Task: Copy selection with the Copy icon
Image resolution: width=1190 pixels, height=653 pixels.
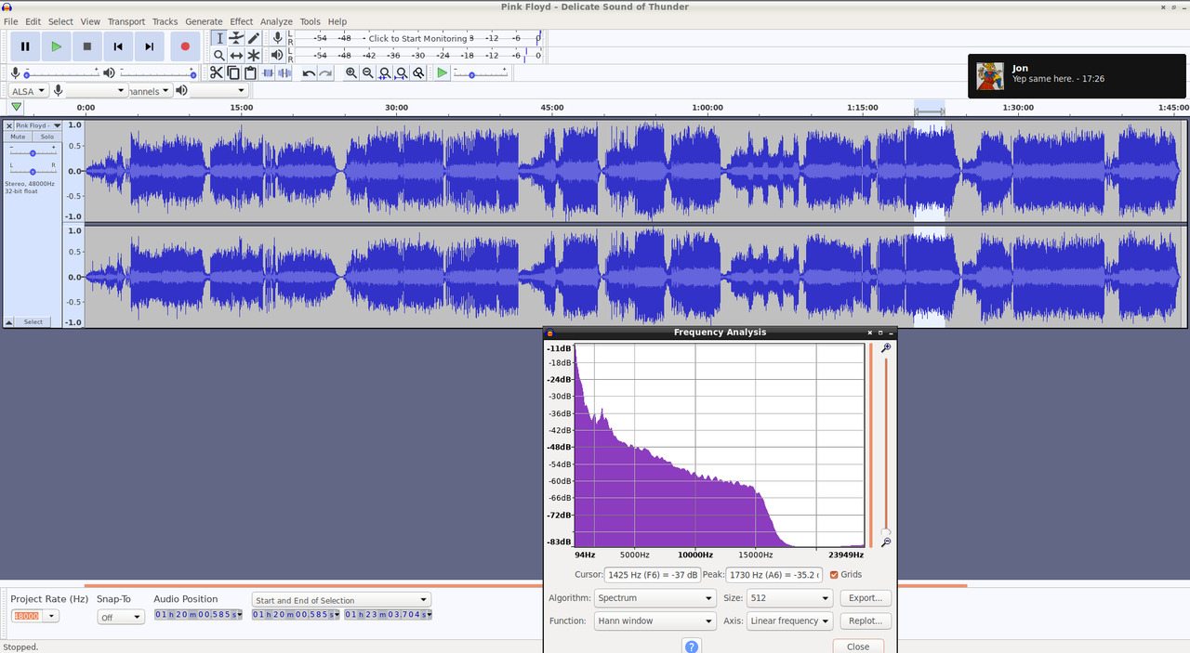Action: 233,72
